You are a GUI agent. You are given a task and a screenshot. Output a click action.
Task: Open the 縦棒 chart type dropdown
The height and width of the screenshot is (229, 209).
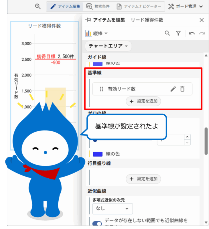point(96,33)
